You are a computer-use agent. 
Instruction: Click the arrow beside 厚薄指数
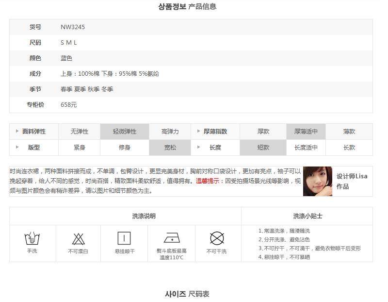point(198,132)
